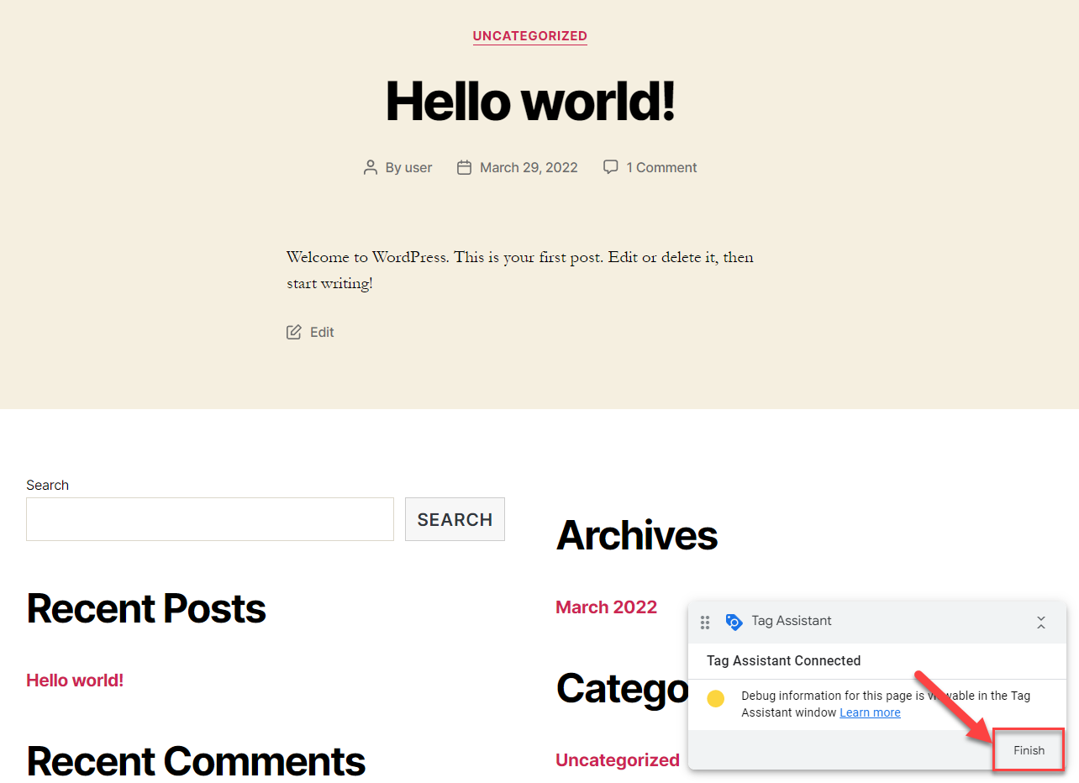The width and height of the screenshot is (1079, 783).
Task: Click the yellow status dot indicator
Action: coord(716,698)
